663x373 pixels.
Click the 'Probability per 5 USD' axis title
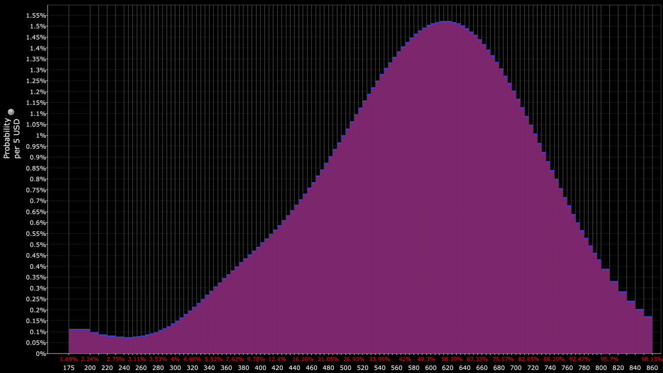tap(12, 138)
